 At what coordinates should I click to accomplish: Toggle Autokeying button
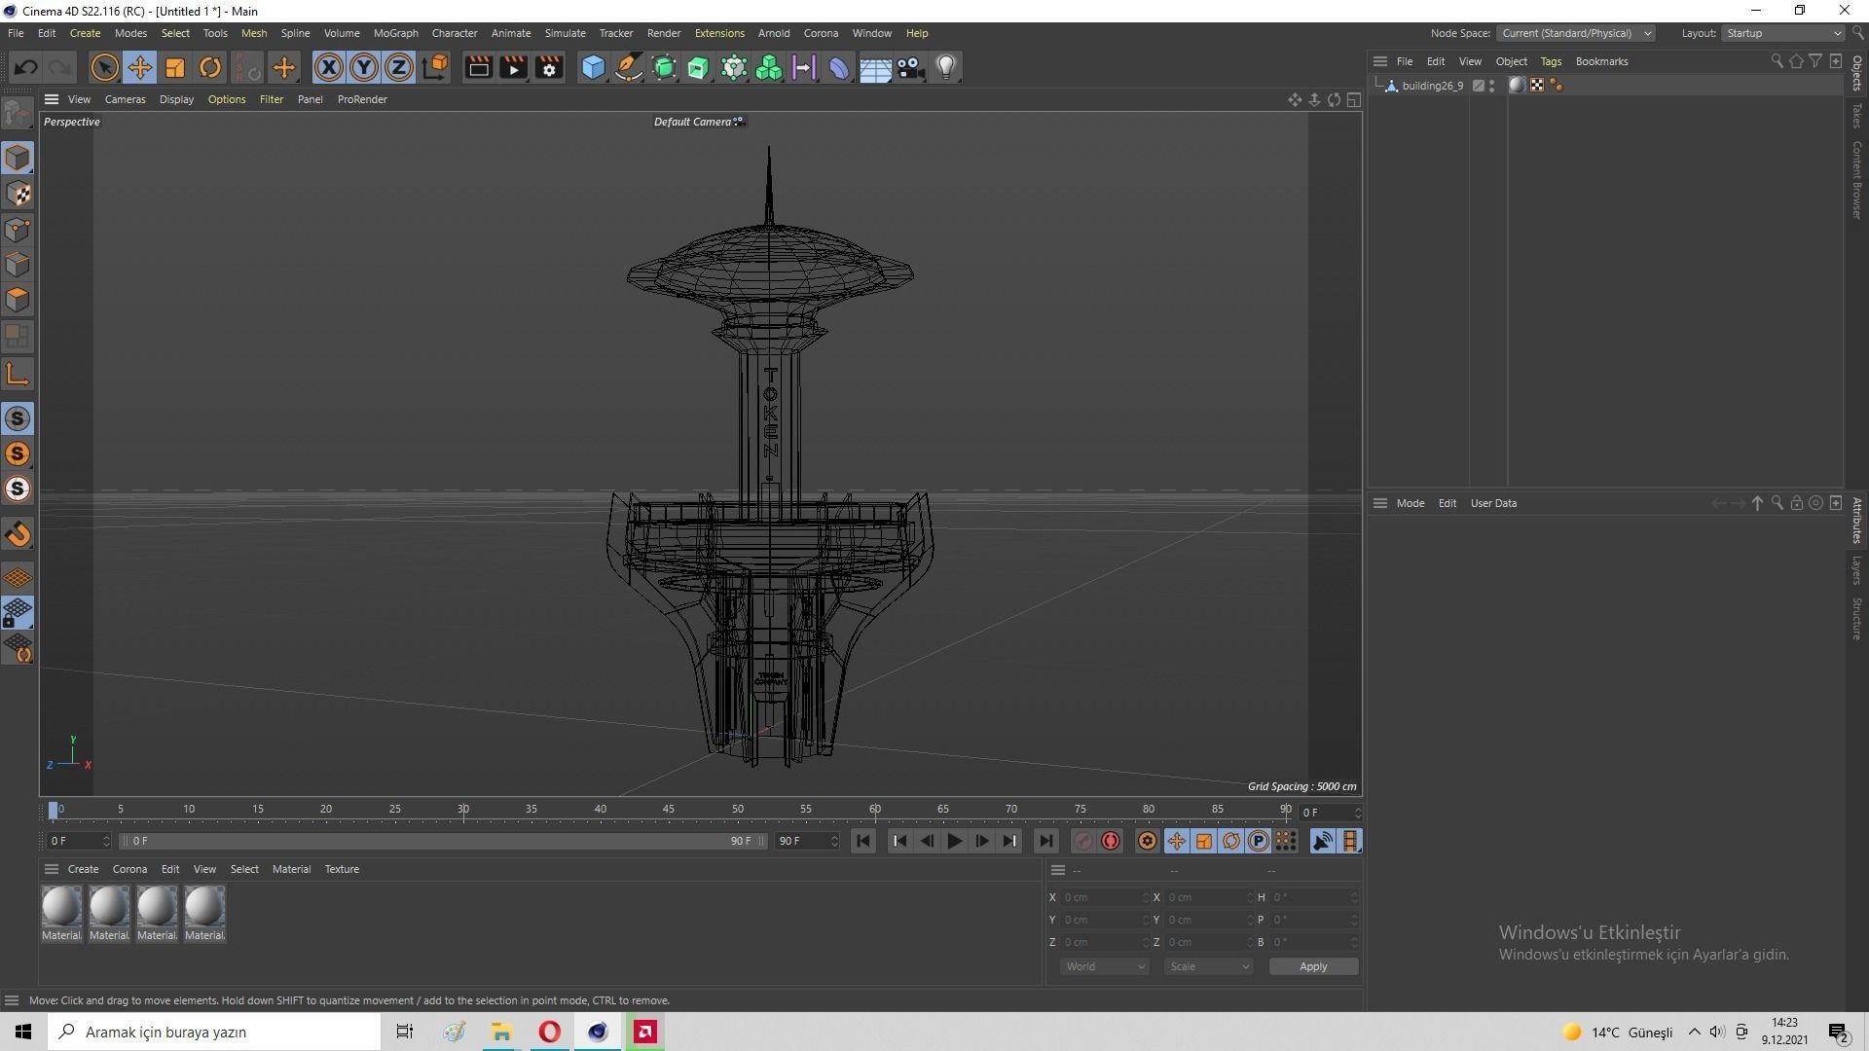tap(1111, 841)
